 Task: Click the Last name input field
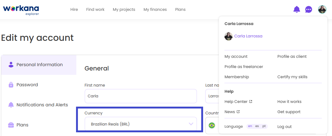click(212, 96)
